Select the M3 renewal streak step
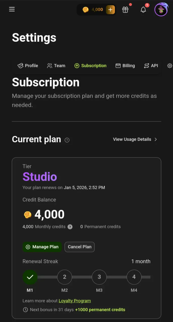The height and width of the screenshot is (322, 173). (99, 277)
